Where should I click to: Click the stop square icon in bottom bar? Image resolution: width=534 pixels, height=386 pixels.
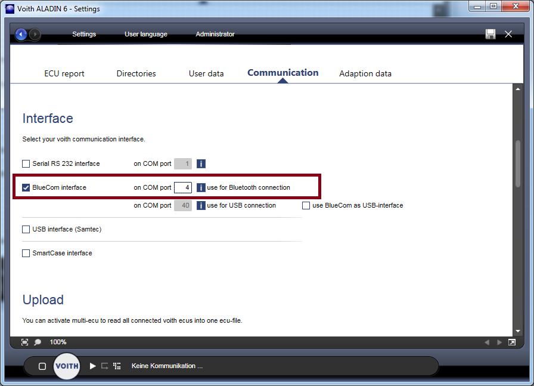(42, 366)
